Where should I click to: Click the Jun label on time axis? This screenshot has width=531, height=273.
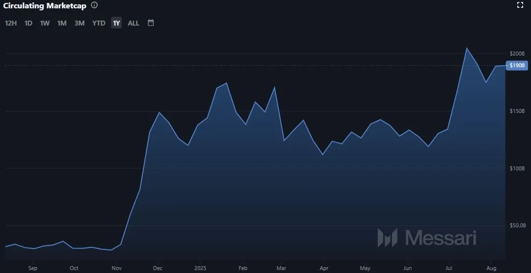(x=408, y=268)
